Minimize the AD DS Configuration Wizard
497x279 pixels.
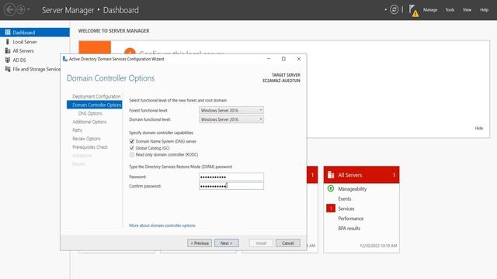pos(269,59)
